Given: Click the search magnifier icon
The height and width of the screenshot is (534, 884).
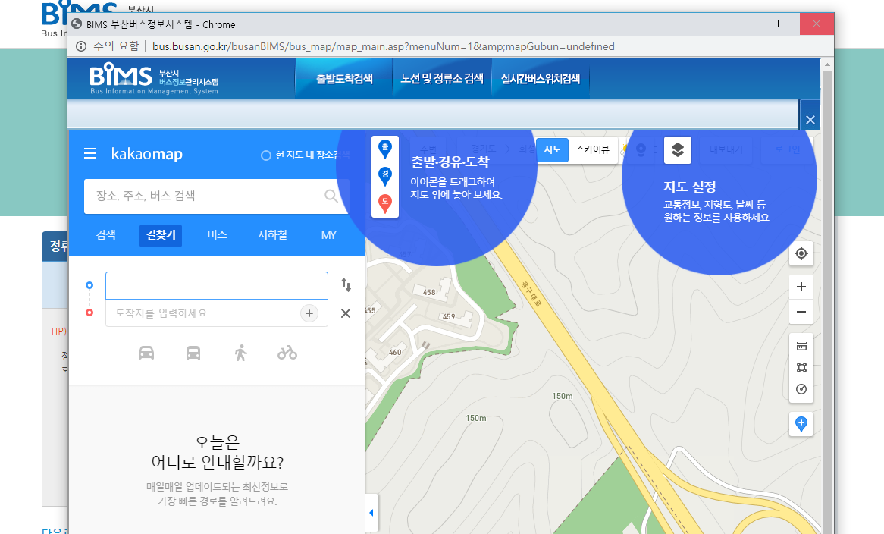Looking at the screenshot, I should pos(331,196).
